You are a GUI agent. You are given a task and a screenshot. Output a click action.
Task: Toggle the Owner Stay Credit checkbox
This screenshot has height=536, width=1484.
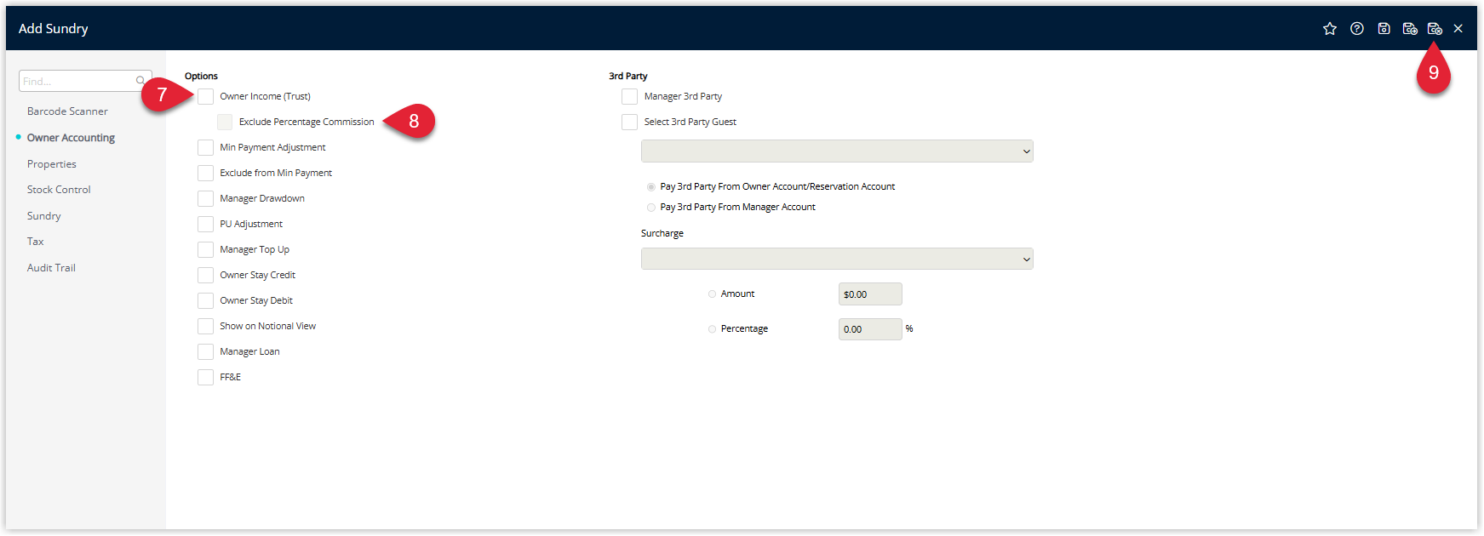pos(206,275)
